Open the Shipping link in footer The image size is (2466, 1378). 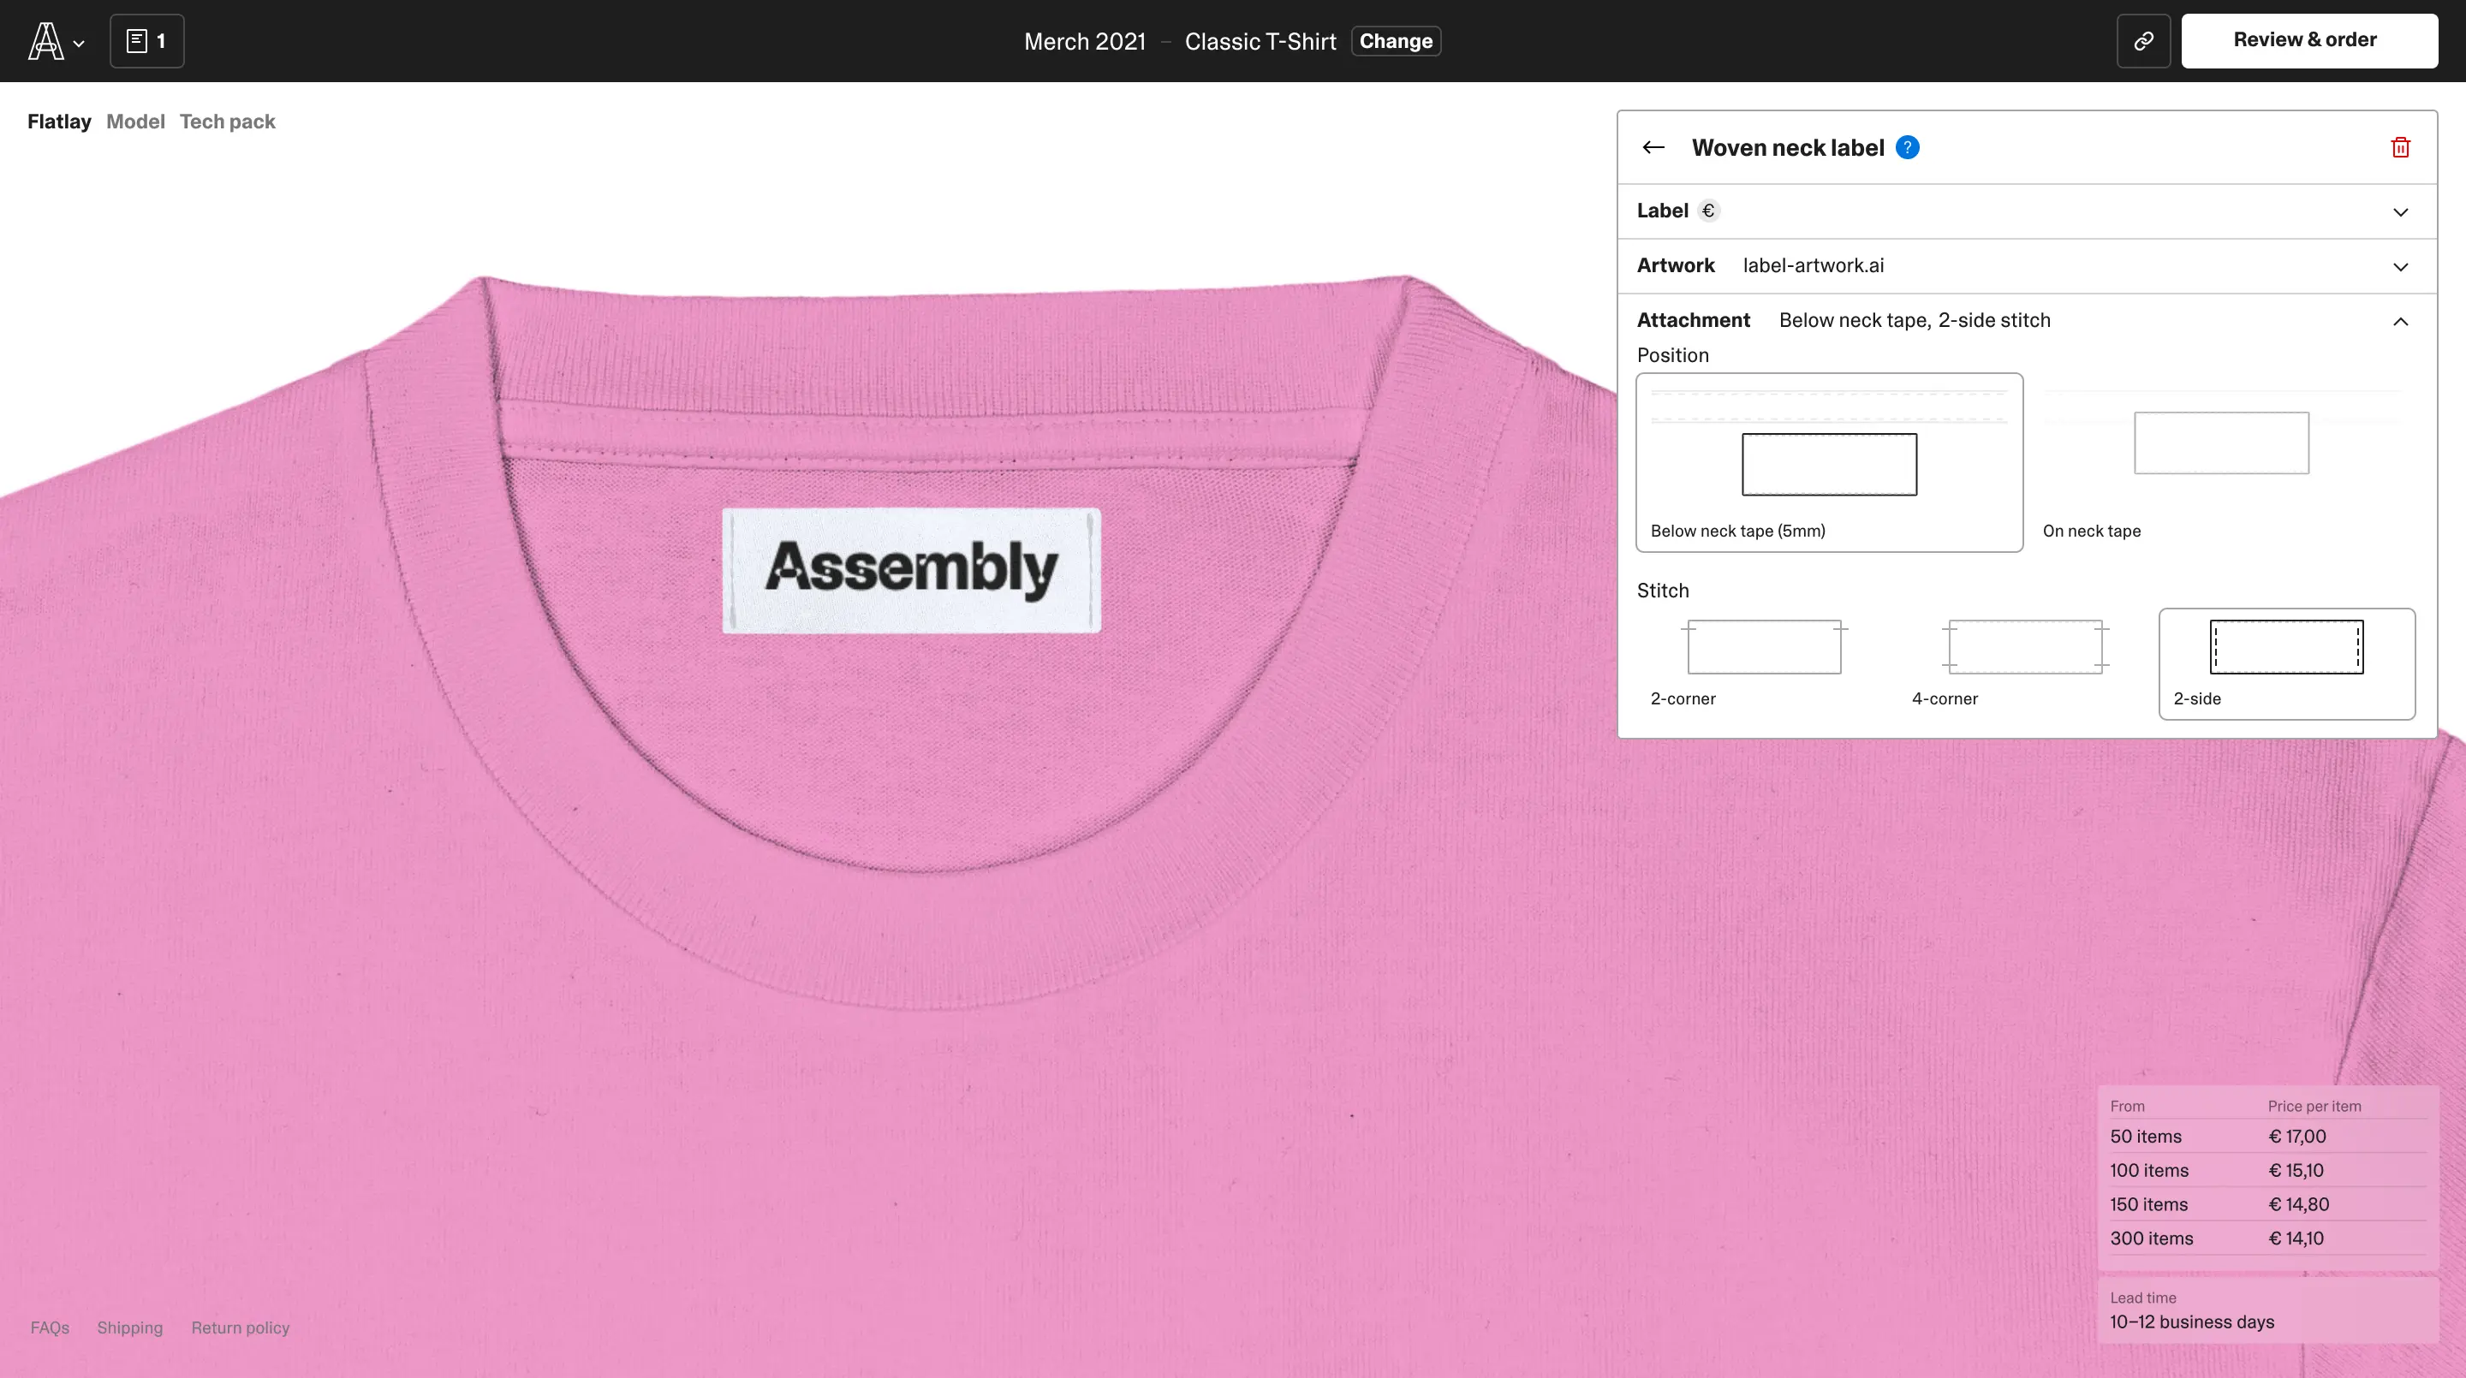129,1328
